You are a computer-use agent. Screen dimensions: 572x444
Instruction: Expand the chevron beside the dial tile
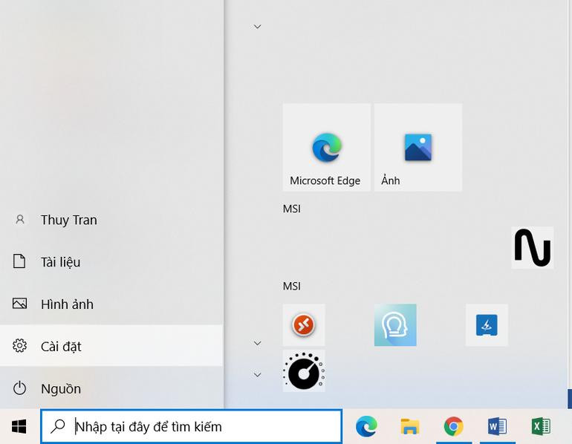click(x=258, y=375)
